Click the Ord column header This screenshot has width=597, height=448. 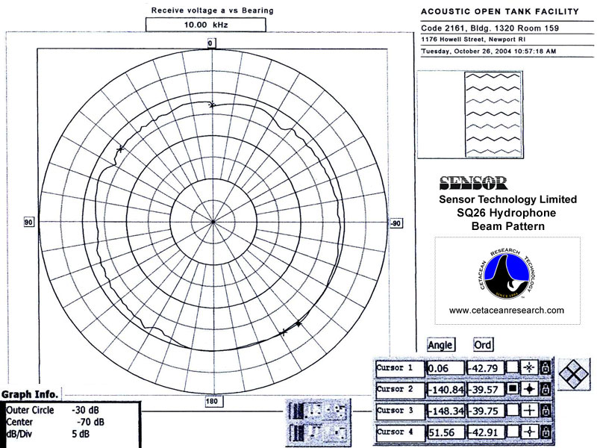[483, 345]
